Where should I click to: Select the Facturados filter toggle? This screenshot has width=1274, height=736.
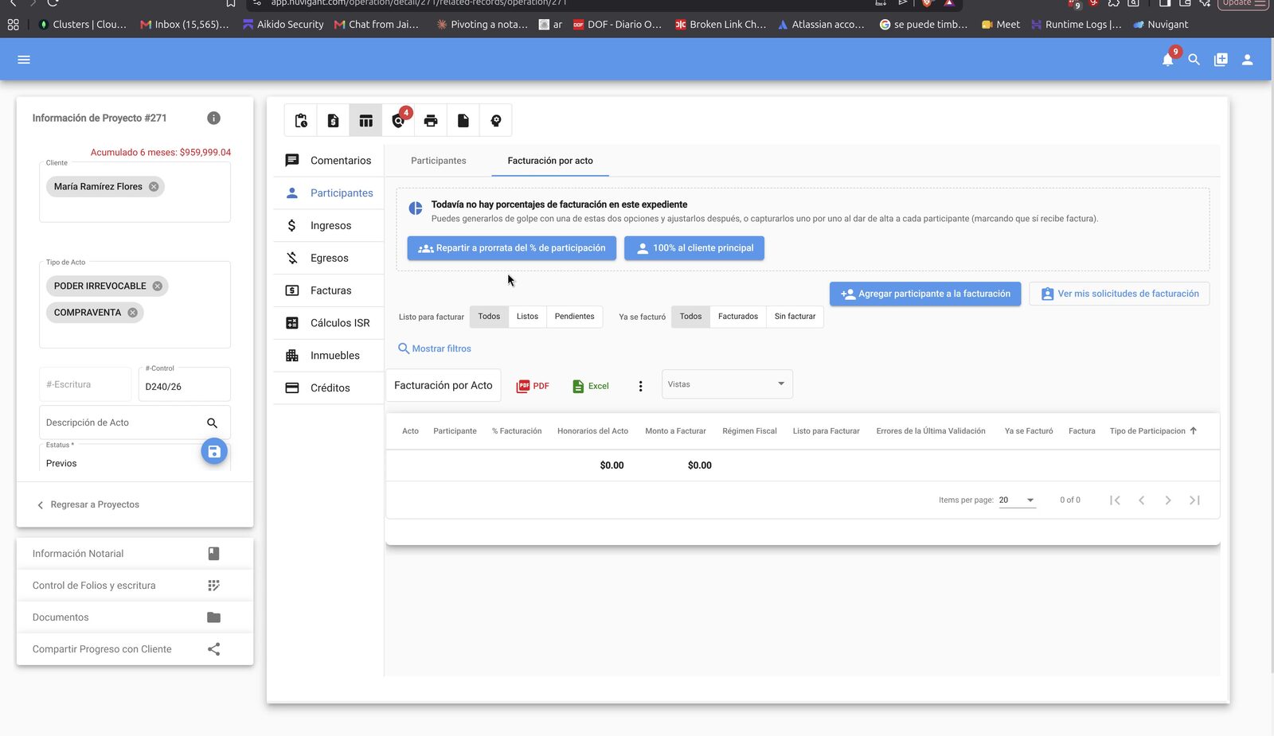click(738, 317)
